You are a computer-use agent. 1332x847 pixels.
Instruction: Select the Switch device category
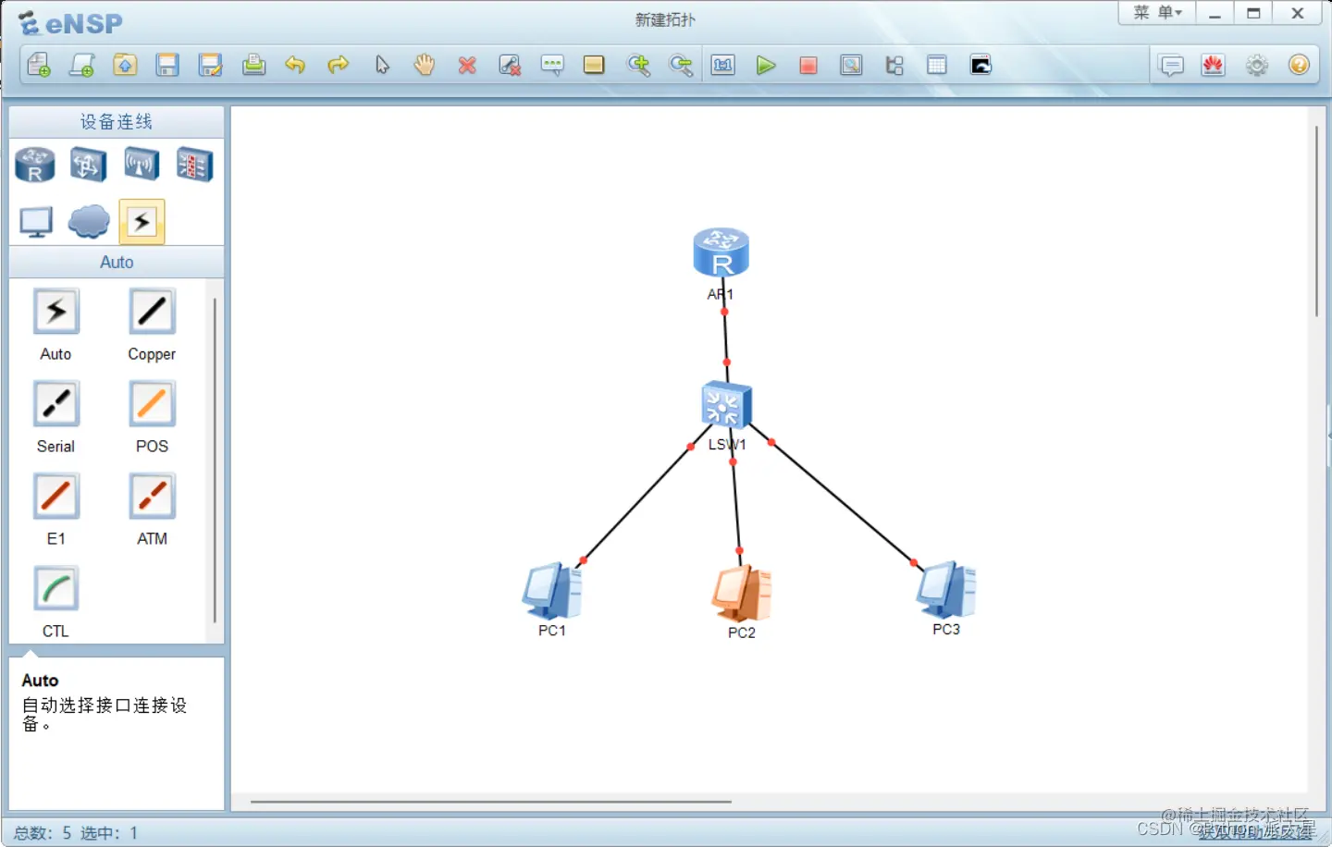[x=88, y=166]
